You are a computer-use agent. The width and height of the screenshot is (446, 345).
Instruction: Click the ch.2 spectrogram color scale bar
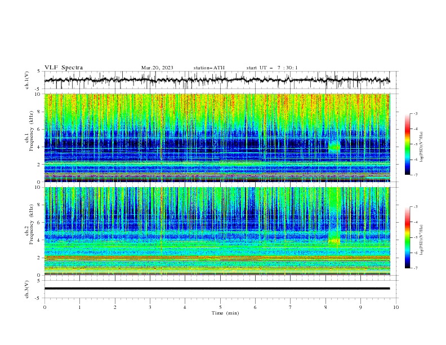(x=407, y=237)
